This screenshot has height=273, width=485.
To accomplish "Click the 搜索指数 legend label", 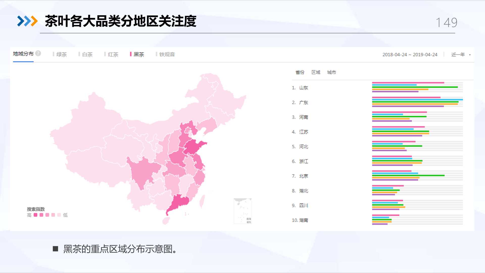I will (36, 209).
